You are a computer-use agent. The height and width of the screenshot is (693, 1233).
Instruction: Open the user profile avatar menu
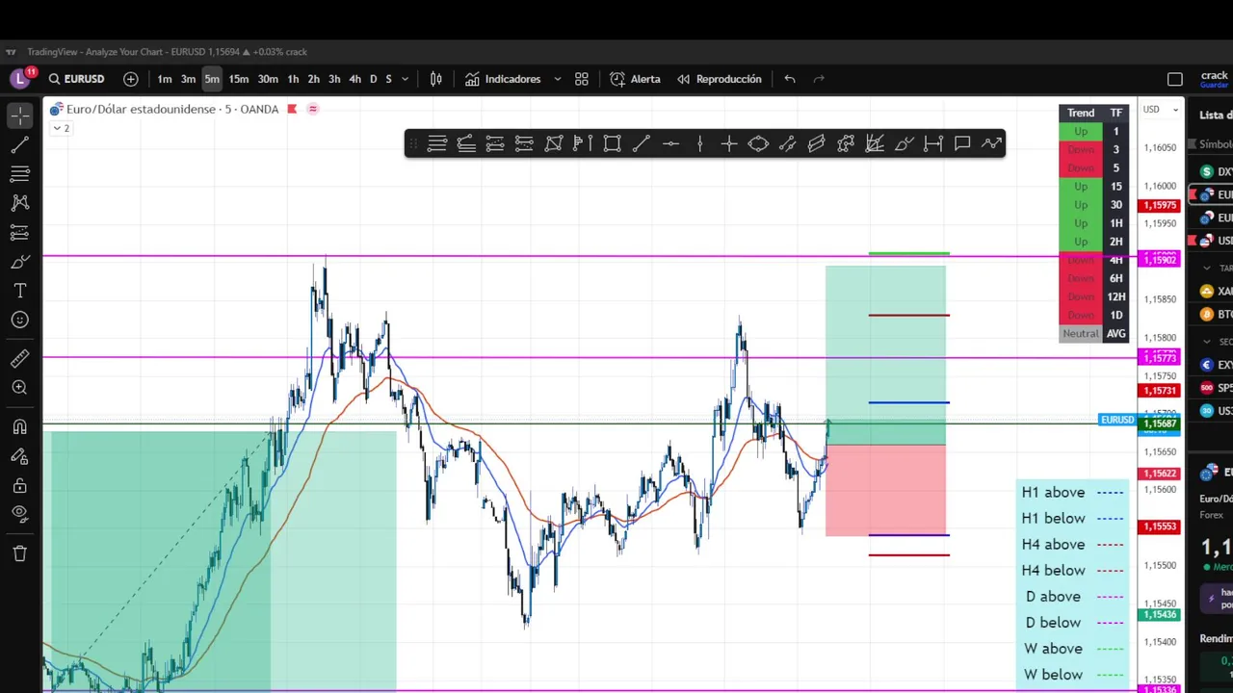coord(20,79)
